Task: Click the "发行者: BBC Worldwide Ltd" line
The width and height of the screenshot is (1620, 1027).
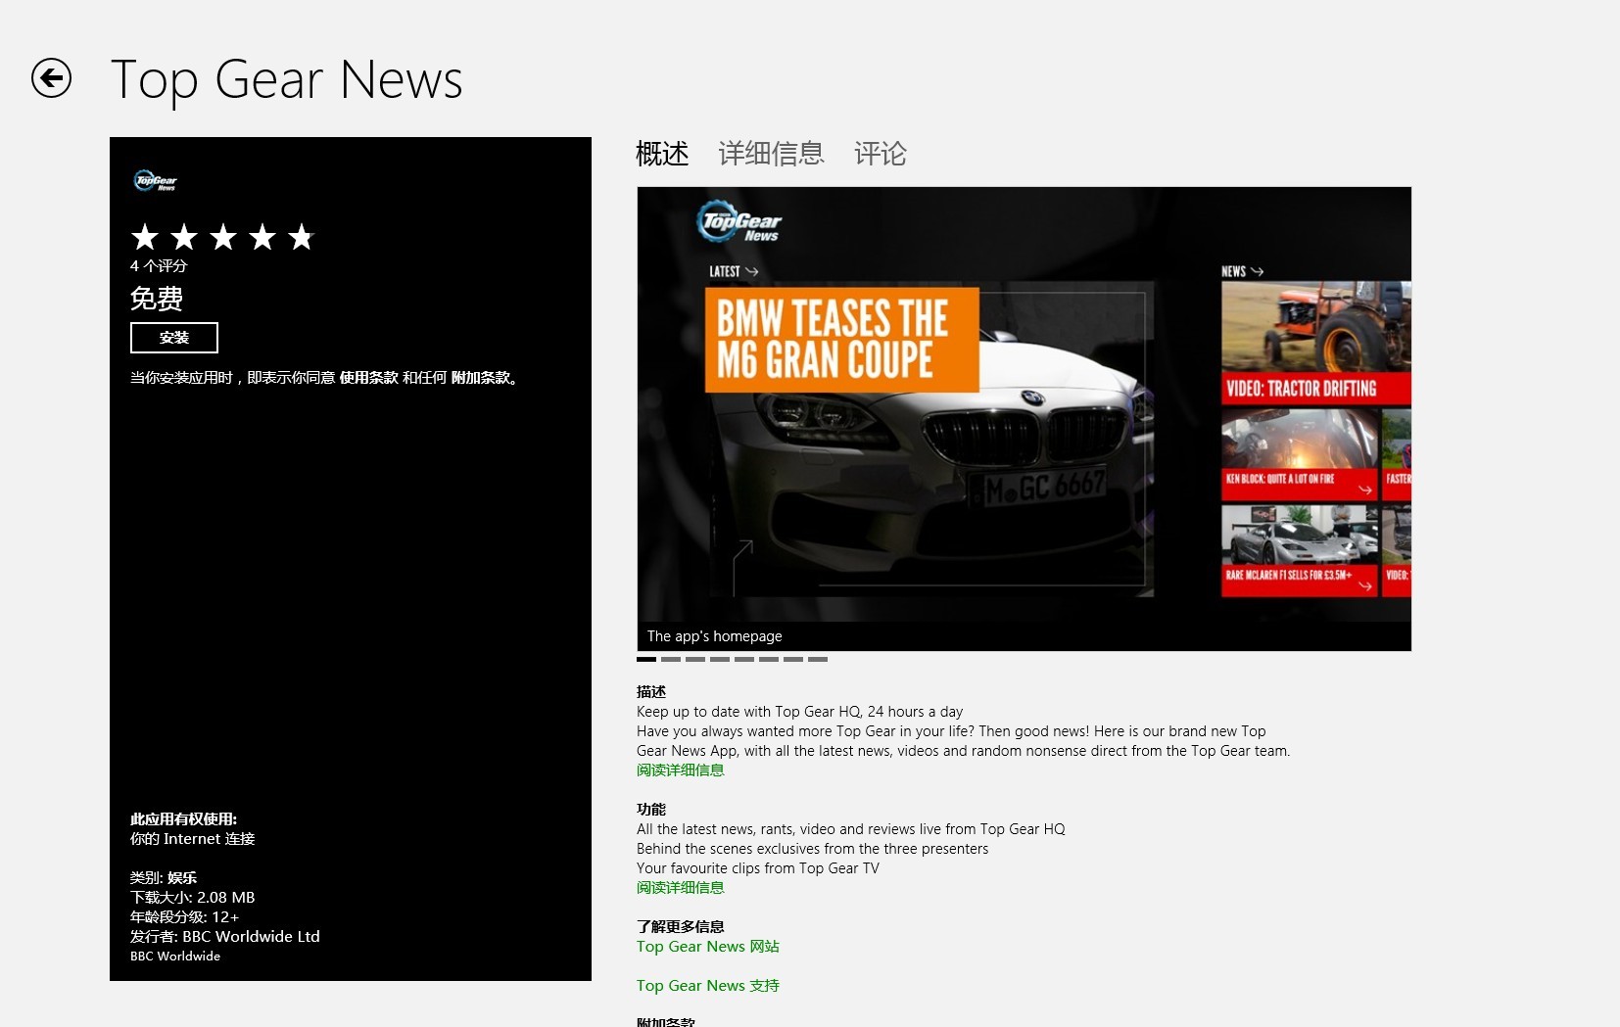Action: [x=225, y=937]
